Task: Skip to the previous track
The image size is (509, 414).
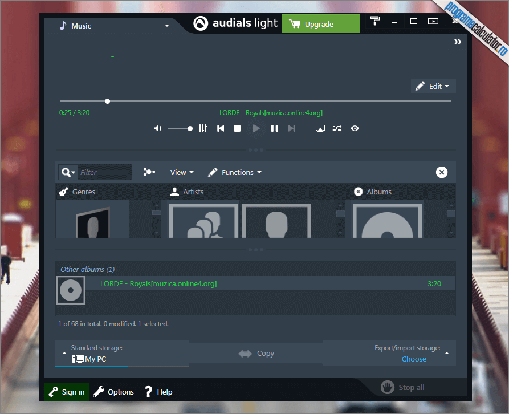Action: tap(221, 128)
